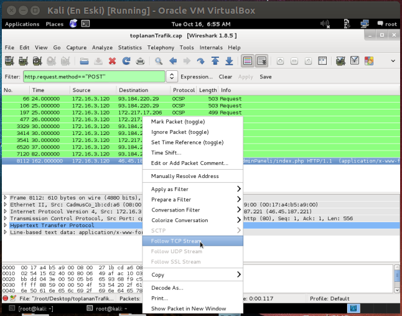Show more toolbar items chevron
Screen dimensions: 402x316
pos(393,61)
